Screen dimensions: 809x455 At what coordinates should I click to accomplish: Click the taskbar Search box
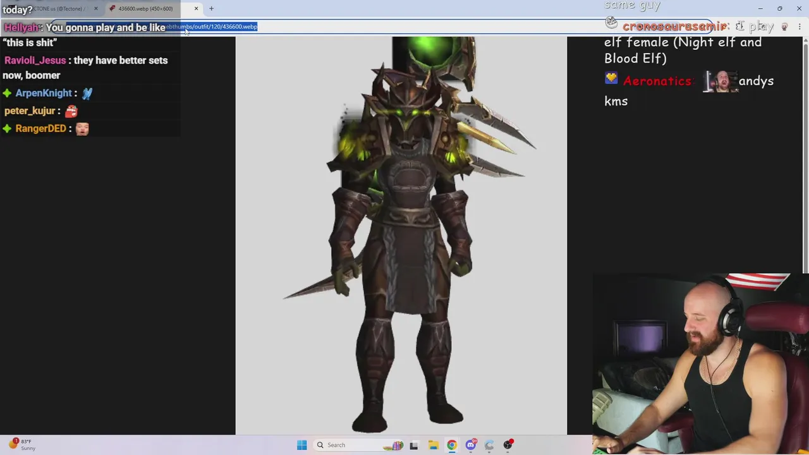click(359, 445)
